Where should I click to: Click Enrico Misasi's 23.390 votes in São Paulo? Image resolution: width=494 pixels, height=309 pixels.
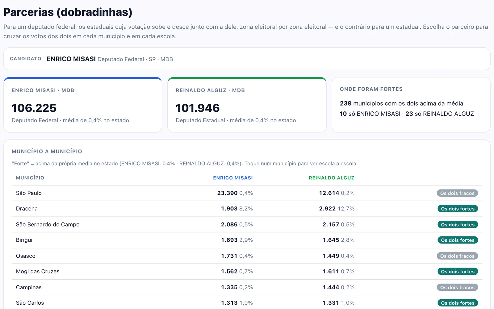[227, 193]
